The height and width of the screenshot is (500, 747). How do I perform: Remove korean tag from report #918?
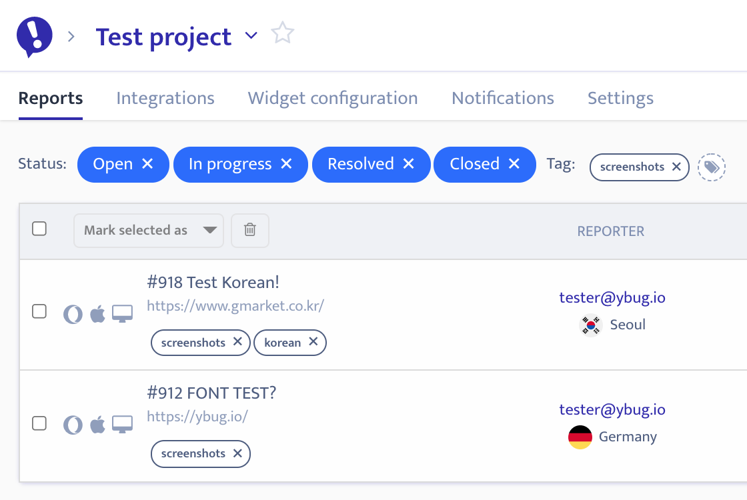pyautogui.click(x=313, y=341)
